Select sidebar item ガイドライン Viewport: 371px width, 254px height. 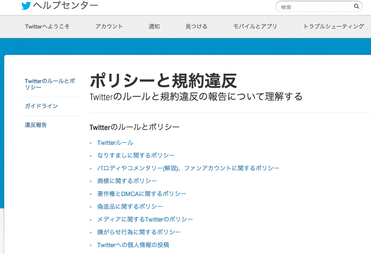point(41,106)
